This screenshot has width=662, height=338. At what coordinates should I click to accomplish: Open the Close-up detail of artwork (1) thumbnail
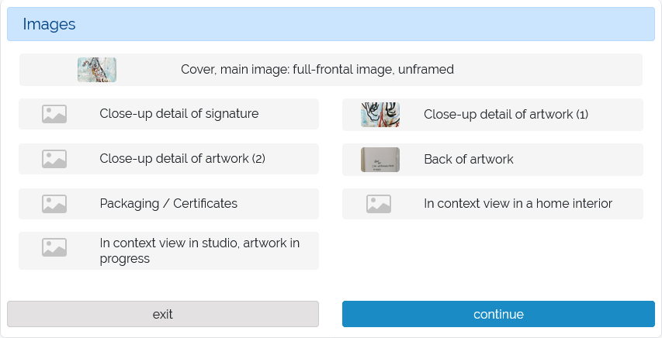[380, 115]
